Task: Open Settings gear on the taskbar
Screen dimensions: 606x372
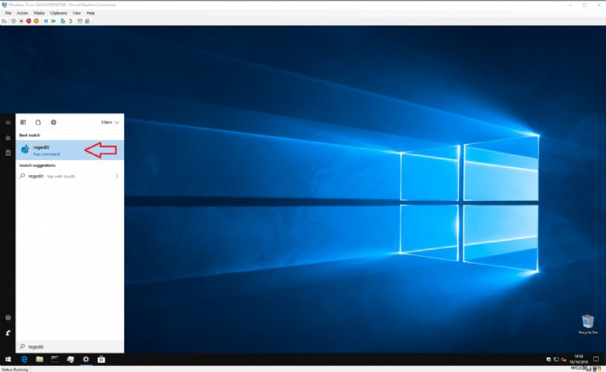Action: coord(86,359)
